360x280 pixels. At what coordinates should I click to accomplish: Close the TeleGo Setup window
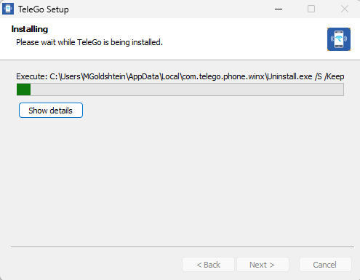tap(345, 9)
